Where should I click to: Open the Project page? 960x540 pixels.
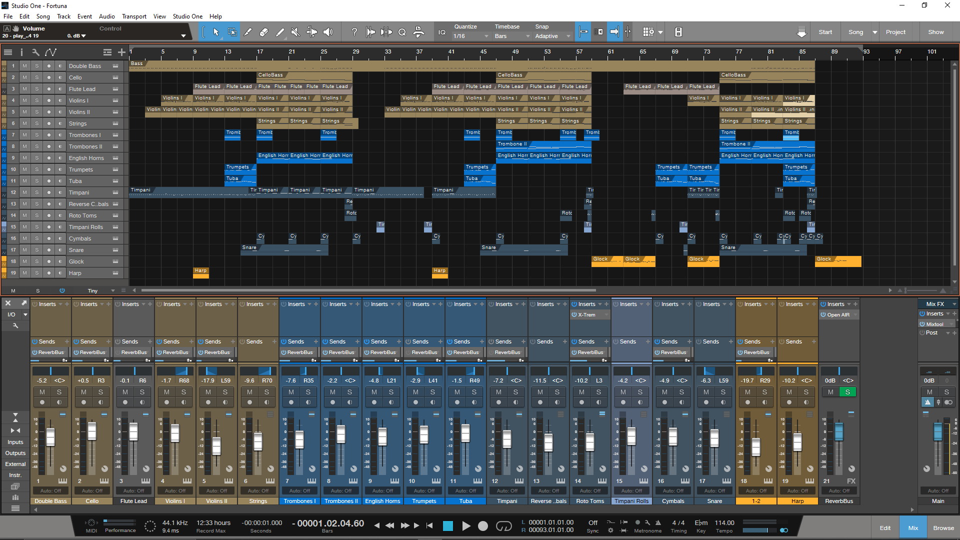click(895, 32)
